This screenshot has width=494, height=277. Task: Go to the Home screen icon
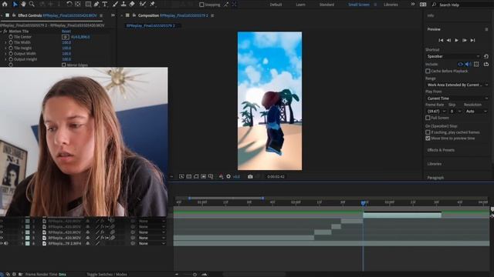point(5,4)
